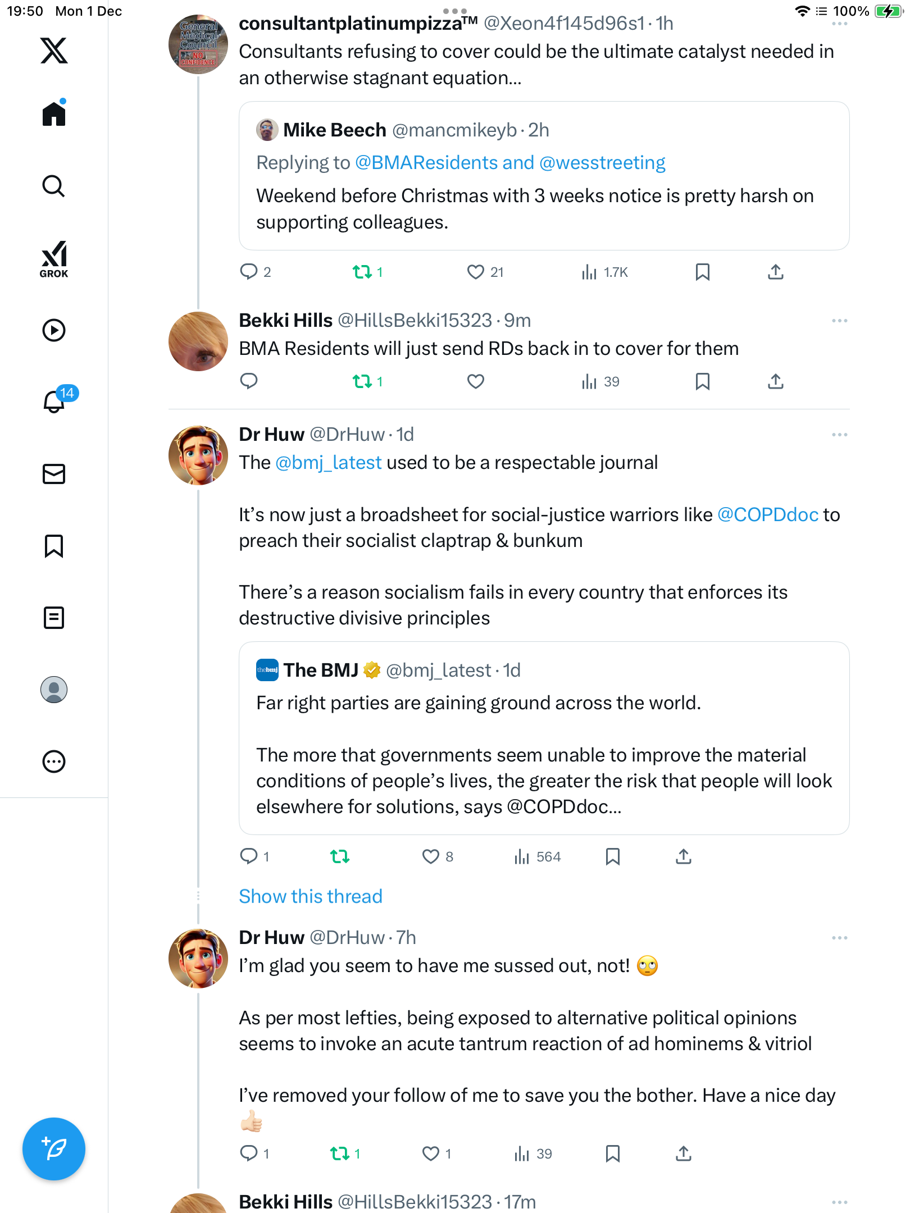The height and width of the screenshot is (1213, 910).
Task: Undo repost on Dr Huw's BMJ post
Action: point(340,856)
